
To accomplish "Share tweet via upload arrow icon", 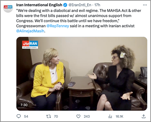I will (x=143, y=116).
